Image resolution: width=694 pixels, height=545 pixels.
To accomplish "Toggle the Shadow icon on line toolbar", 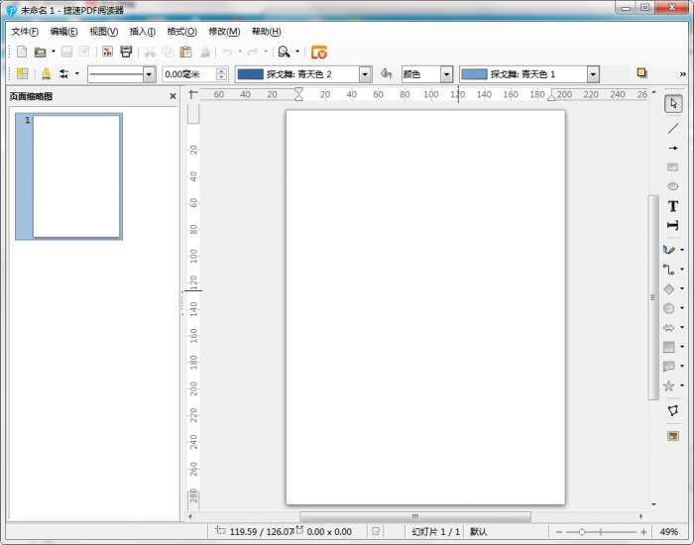I will click(641, 73).
